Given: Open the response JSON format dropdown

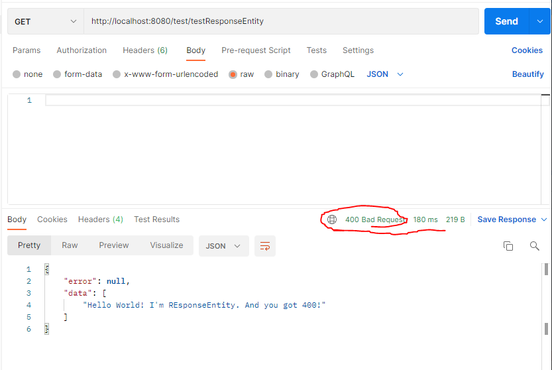Looking at the screenshot, I should 223,246.
